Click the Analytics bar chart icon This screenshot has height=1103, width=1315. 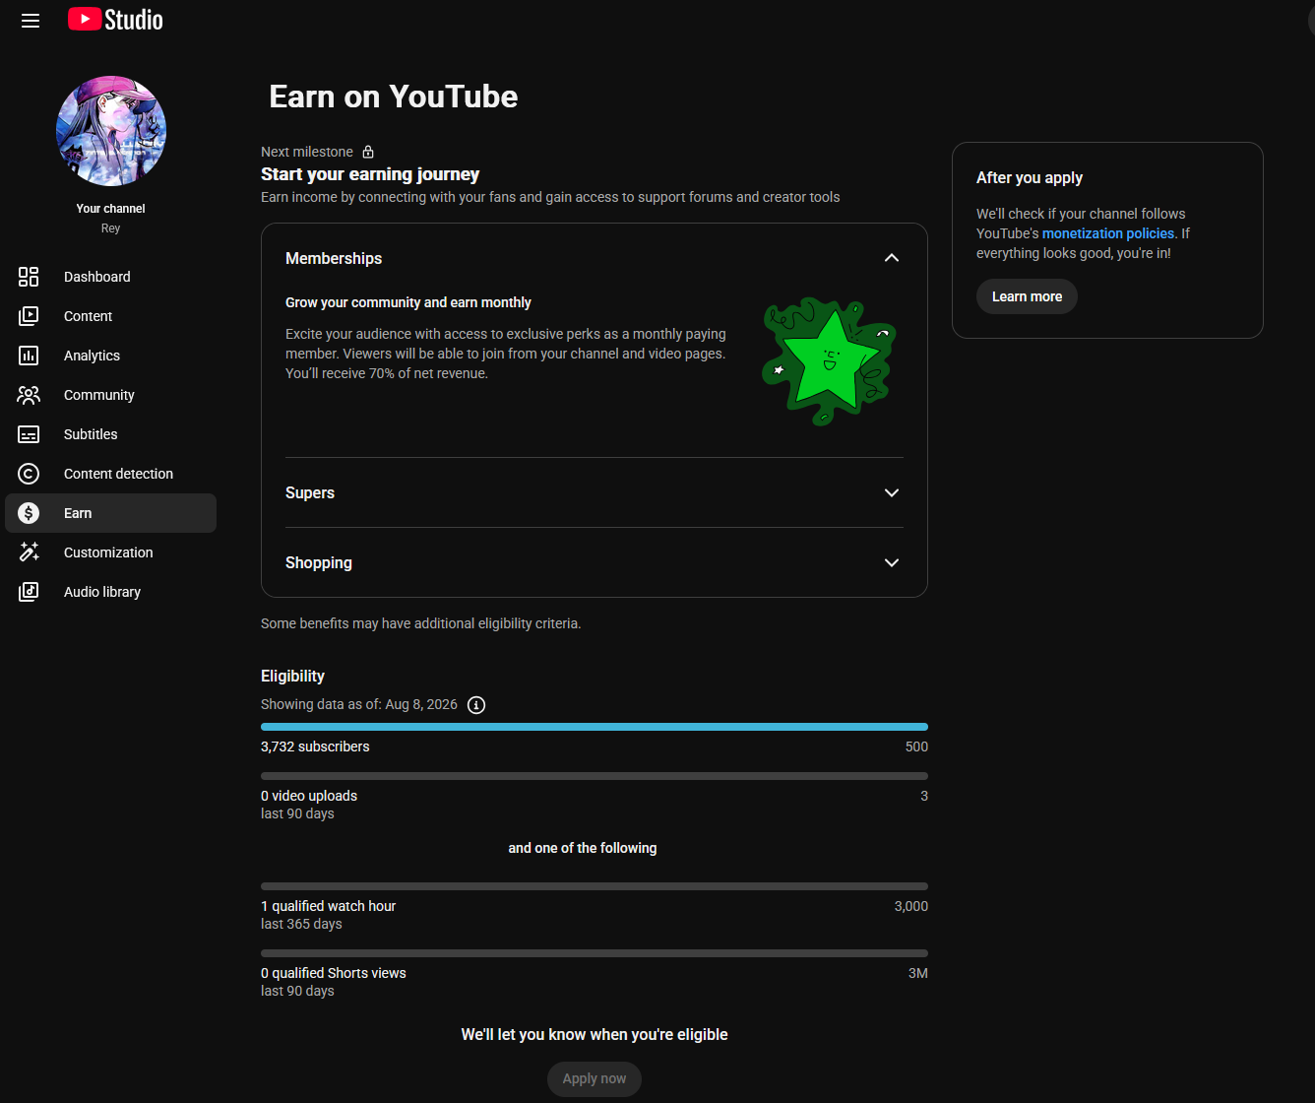[29, 356]
